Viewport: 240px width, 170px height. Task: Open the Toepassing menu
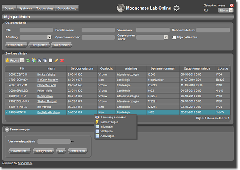tap(44, 8)
